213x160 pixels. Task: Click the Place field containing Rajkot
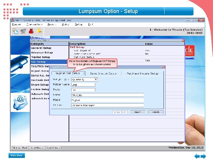click(x=107, y=100)
